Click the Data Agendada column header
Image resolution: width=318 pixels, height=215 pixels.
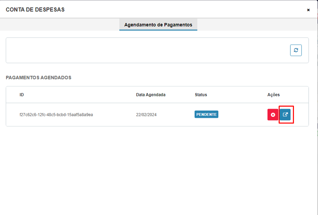[x=151, y=95]
